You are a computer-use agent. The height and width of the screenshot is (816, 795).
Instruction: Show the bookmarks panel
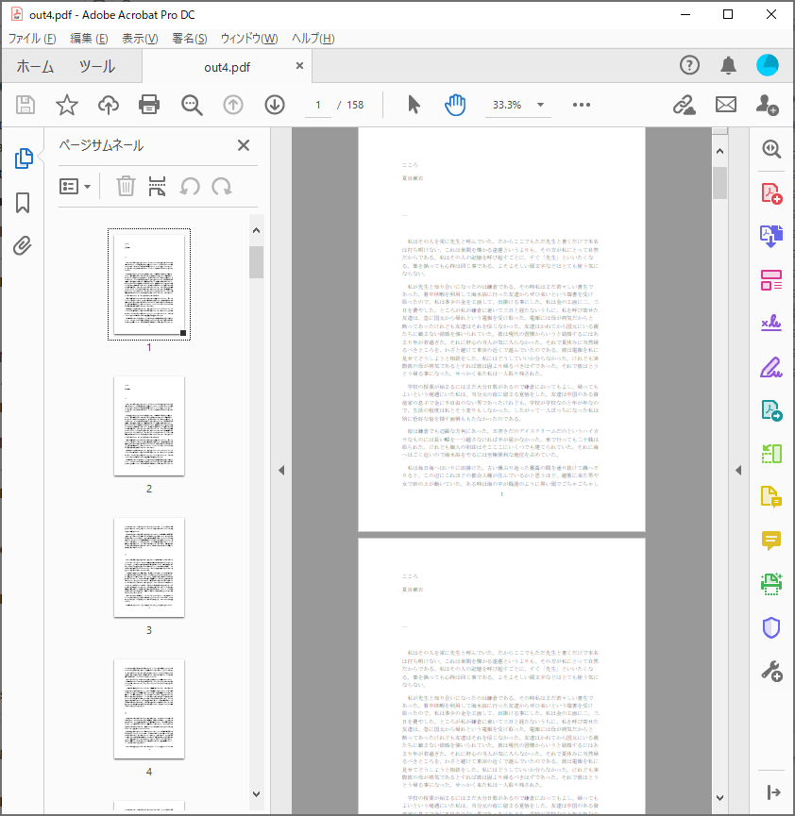pyautogui.click(x=23, y=203)
